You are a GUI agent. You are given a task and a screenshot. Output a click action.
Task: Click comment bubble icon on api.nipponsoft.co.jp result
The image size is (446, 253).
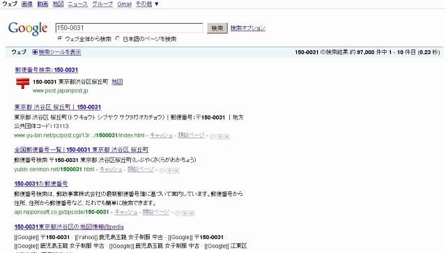[178, 213]
